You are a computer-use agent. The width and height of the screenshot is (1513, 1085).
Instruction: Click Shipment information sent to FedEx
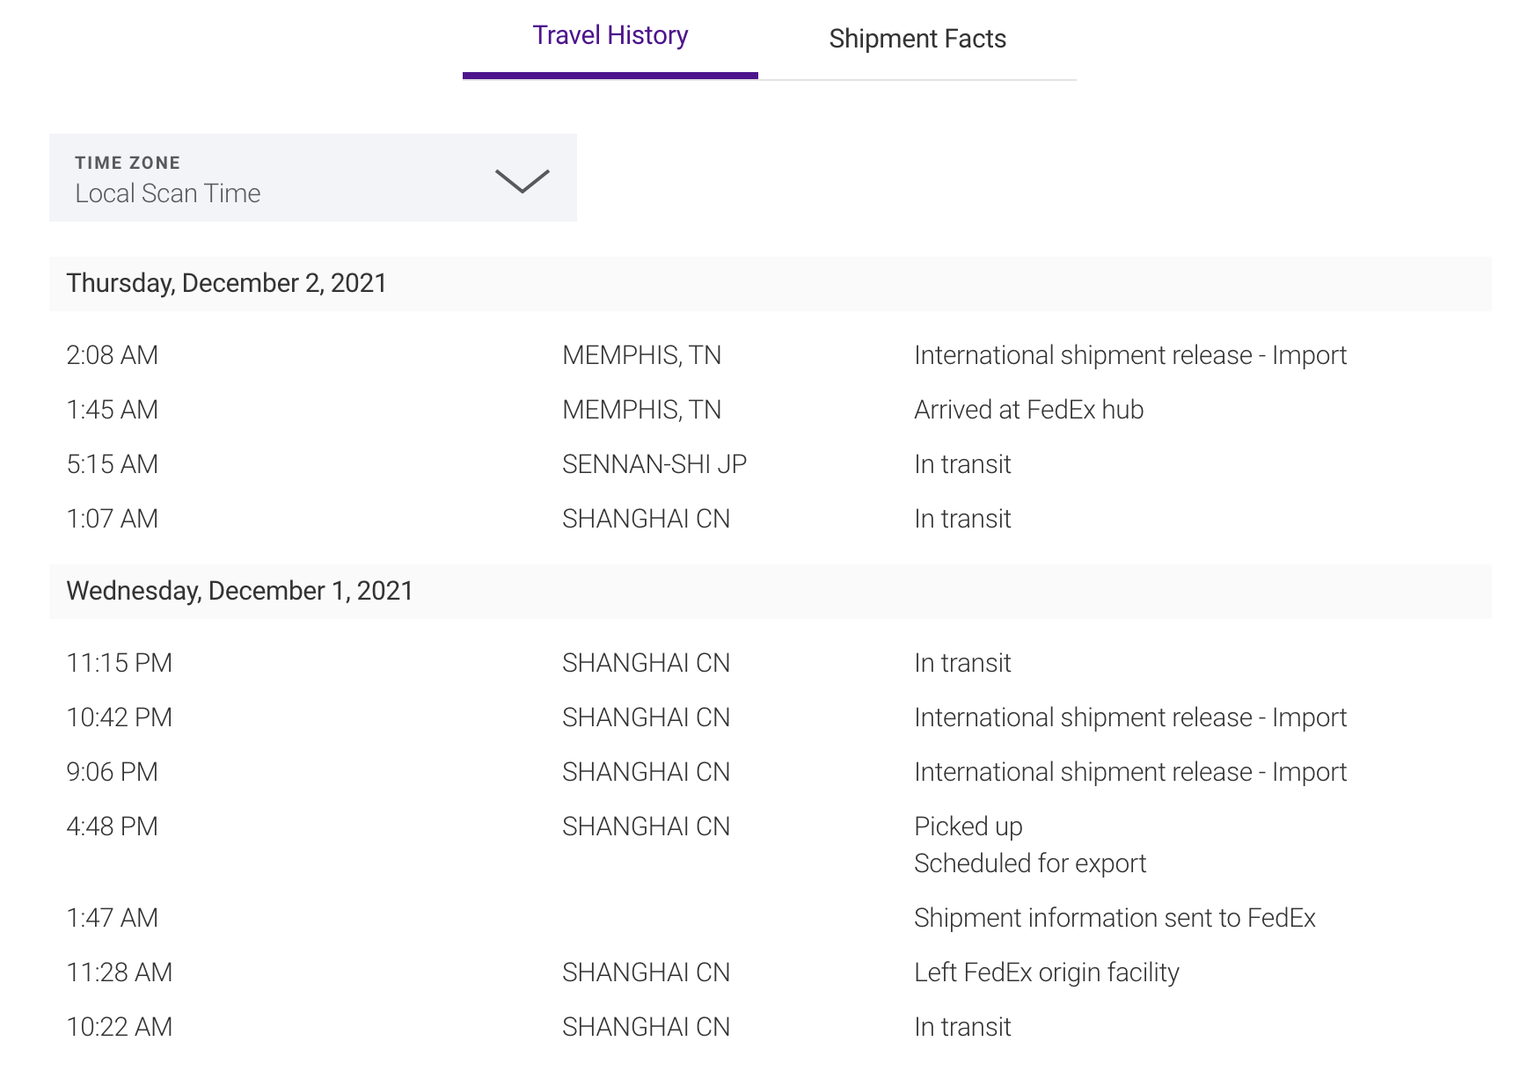(1115, 918)
